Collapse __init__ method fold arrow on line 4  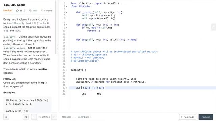[x=67, y=13]
